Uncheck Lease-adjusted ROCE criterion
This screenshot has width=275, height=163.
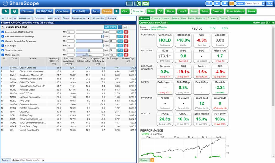pyautogui.click(x=3, y=32)
